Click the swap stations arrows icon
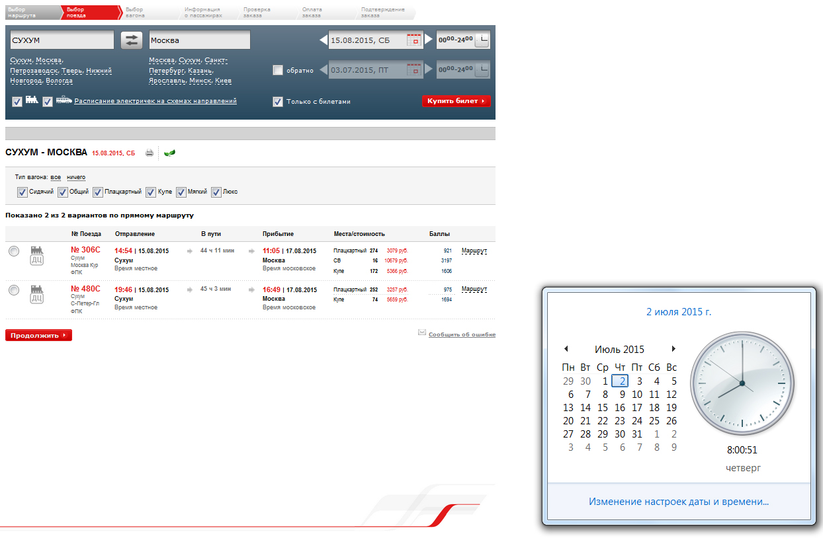The height and width of the screenshot is (538, 823). tap(132, 40)
